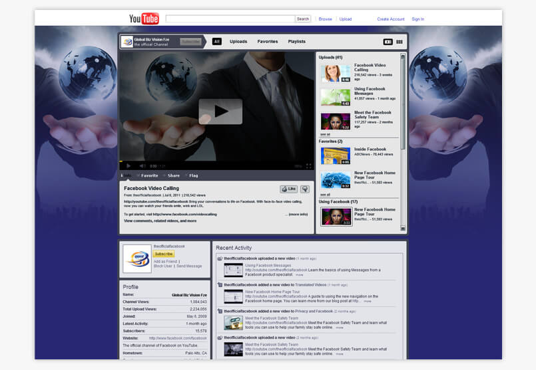Click the Using Facebook Messages activity title
This screenshot has width=536, height=370.
(x=268, y=265)
